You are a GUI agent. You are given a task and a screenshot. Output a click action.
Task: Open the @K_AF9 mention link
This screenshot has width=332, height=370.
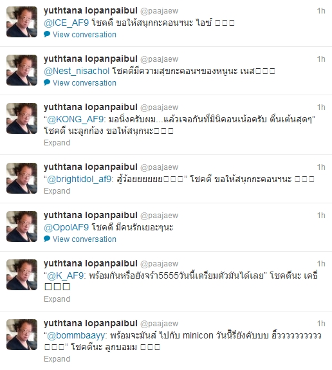66,275
